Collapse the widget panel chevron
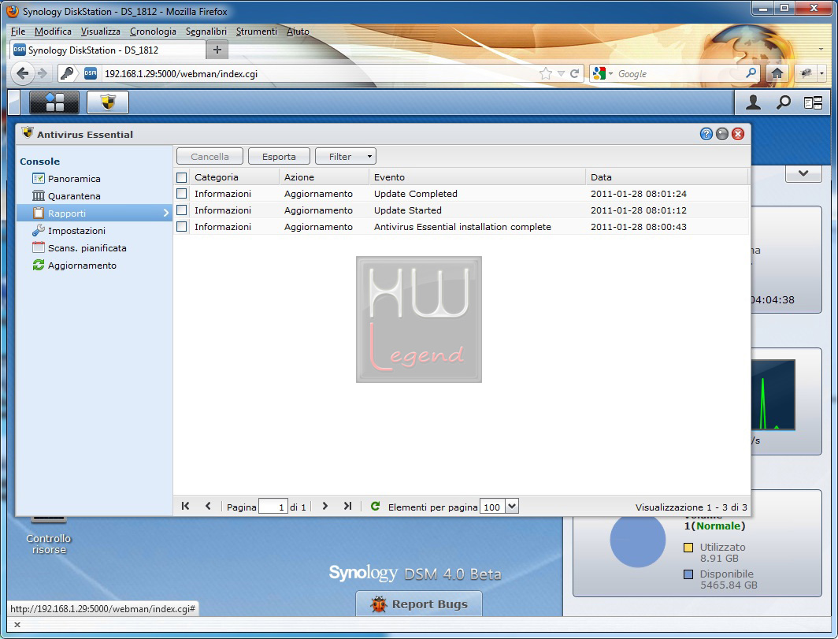Image resolution: width=838 pixels, height=639 pixels. point(803,173)
